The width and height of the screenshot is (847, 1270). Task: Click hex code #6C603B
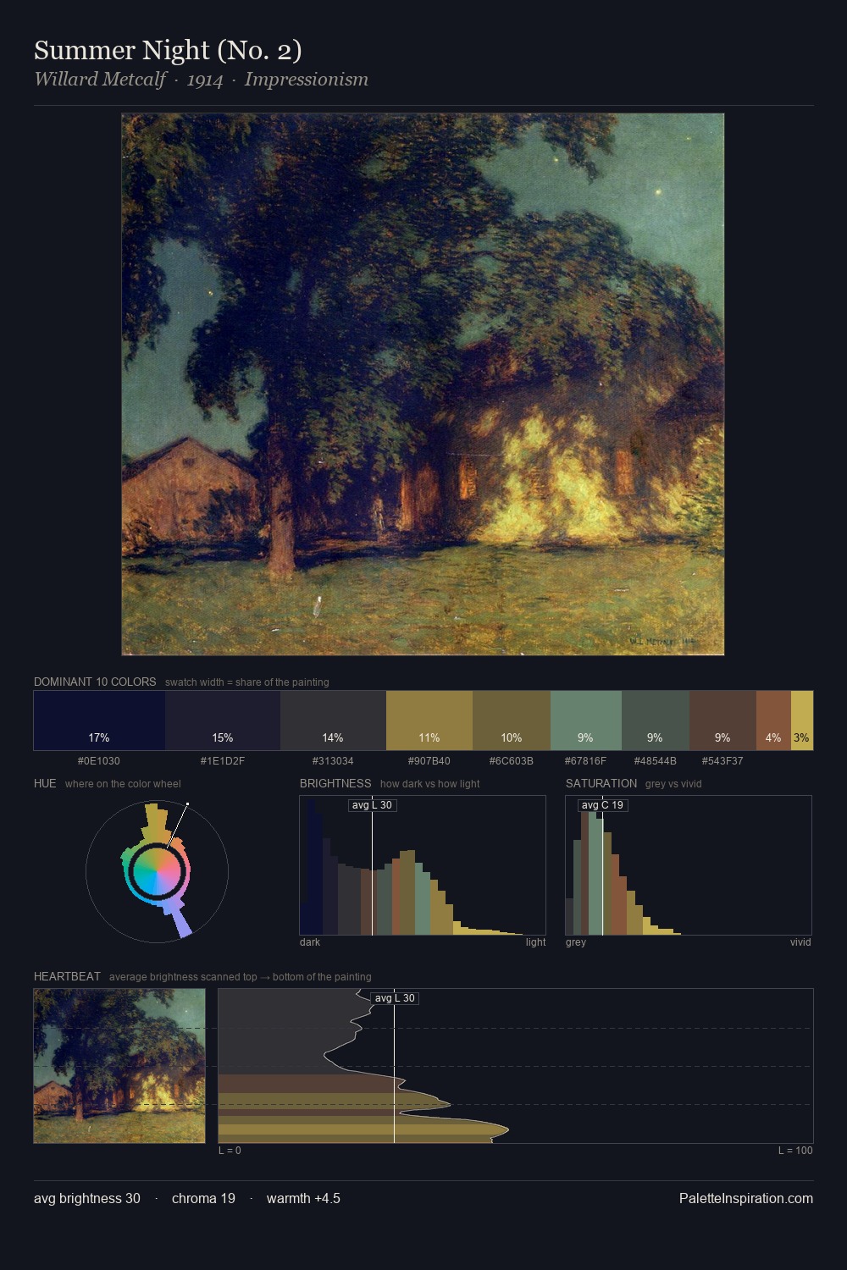tap(512, 761)
